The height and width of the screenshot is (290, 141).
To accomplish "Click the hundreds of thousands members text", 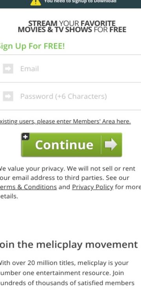I will click(x=67, y=283).
